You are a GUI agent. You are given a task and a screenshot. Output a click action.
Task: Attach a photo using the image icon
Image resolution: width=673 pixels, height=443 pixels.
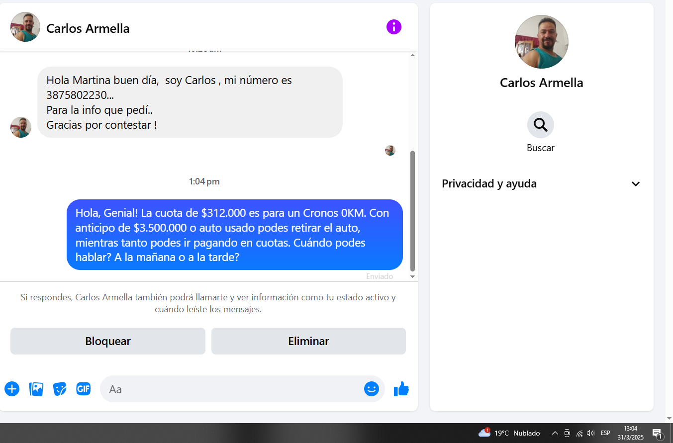click(x=36, y=389)
